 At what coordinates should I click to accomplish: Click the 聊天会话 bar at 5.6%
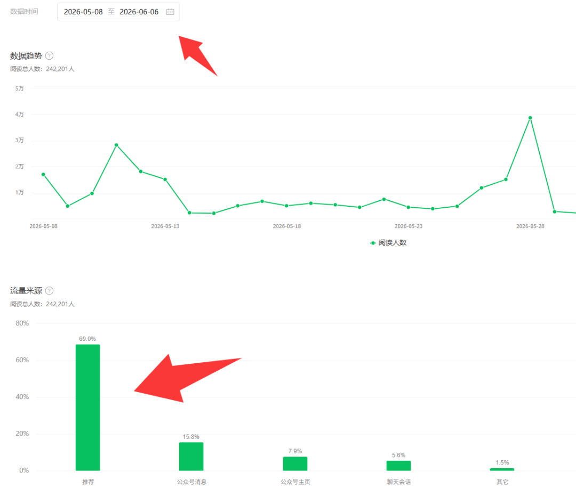(x=398, y=466)
